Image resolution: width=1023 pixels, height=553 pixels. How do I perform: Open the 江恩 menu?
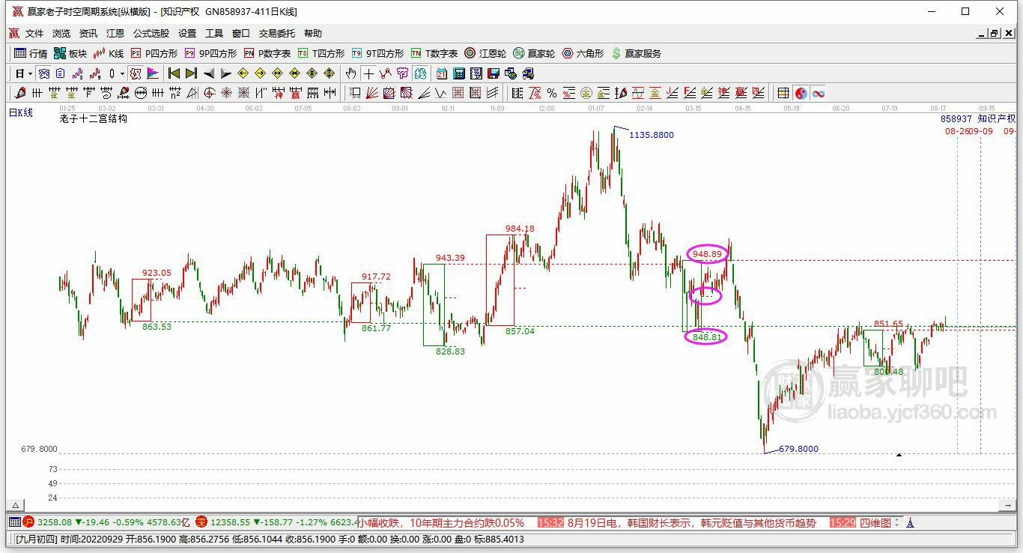point(115,34)
